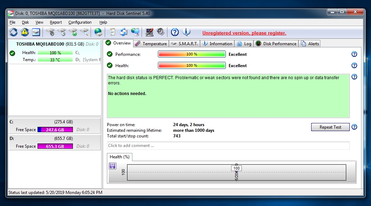Click the Health 100 % gradient bar in Overview
Viewport: 371px width, 206px height.
pyautogui.click(x=192, y=65)
